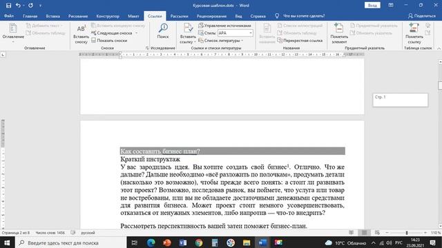This screenshot has width=442, height=248.
Task: Expand the Следующая сноска dropdown arrow
Action: (x=137, y=33)
